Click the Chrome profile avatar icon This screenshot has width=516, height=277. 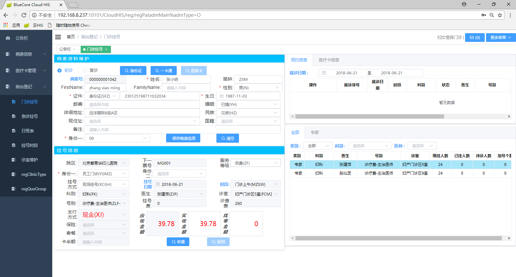click(x=464, y=4)
